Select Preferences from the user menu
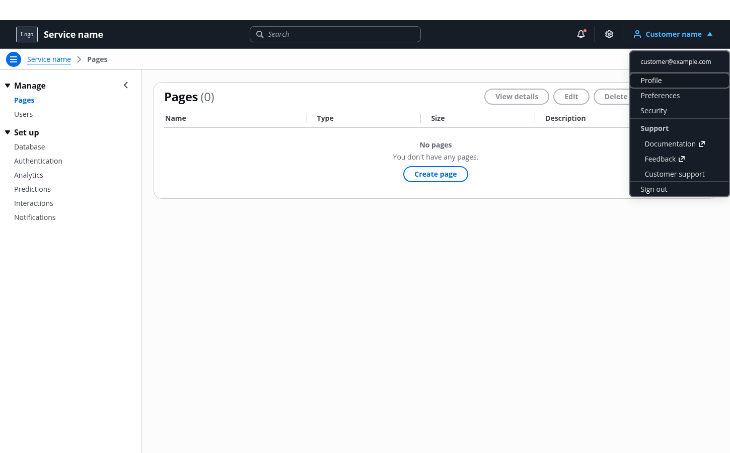Screen dimensions: 730x453 pyautogui.click(x=680, y=96)
